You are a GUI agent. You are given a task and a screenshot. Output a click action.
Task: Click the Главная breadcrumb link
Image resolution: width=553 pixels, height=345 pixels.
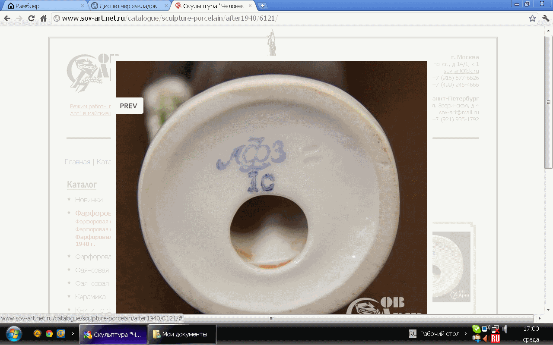click(x=77, y=162)
